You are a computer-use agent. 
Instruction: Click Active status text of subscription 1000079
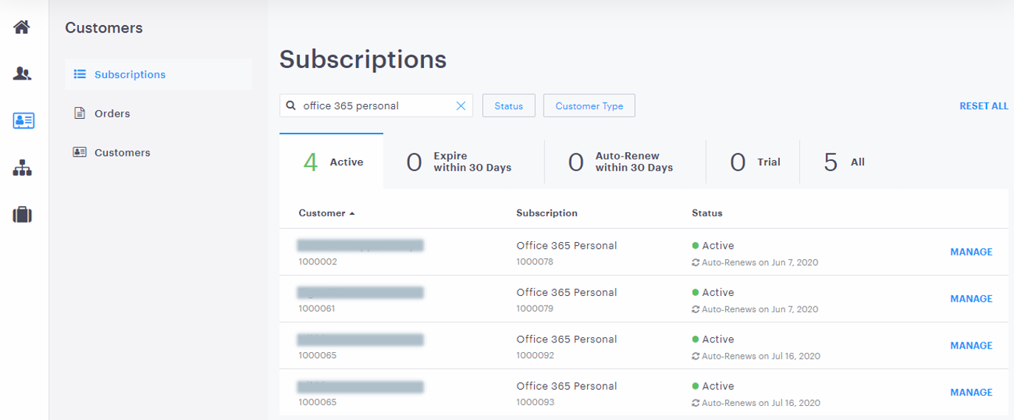718,292
